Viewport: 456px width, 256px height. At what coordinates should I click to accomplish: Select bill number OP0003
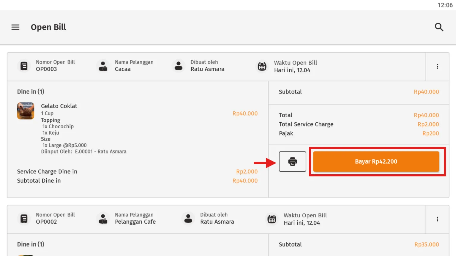pyautogui.click(x=46, y=69)
